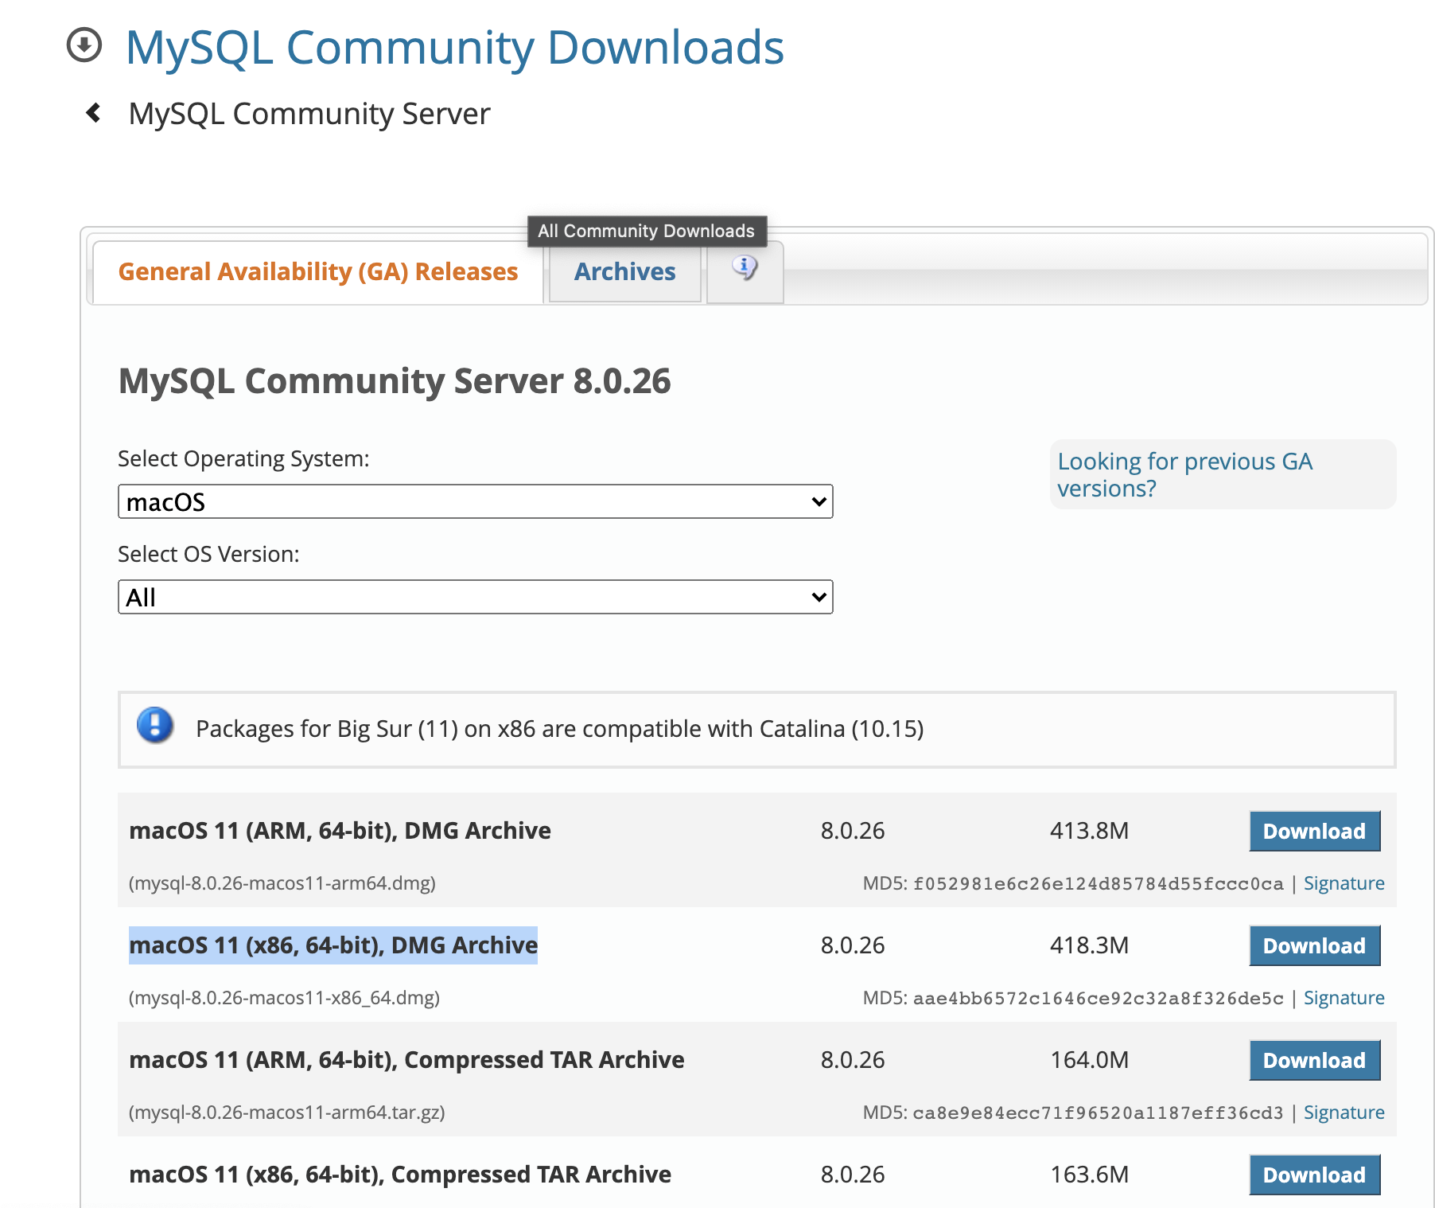Open MySQL Community Downloads heading link
This screenshot has width=1435, height=1208.
pyautogui.click(x=454, y=47)
